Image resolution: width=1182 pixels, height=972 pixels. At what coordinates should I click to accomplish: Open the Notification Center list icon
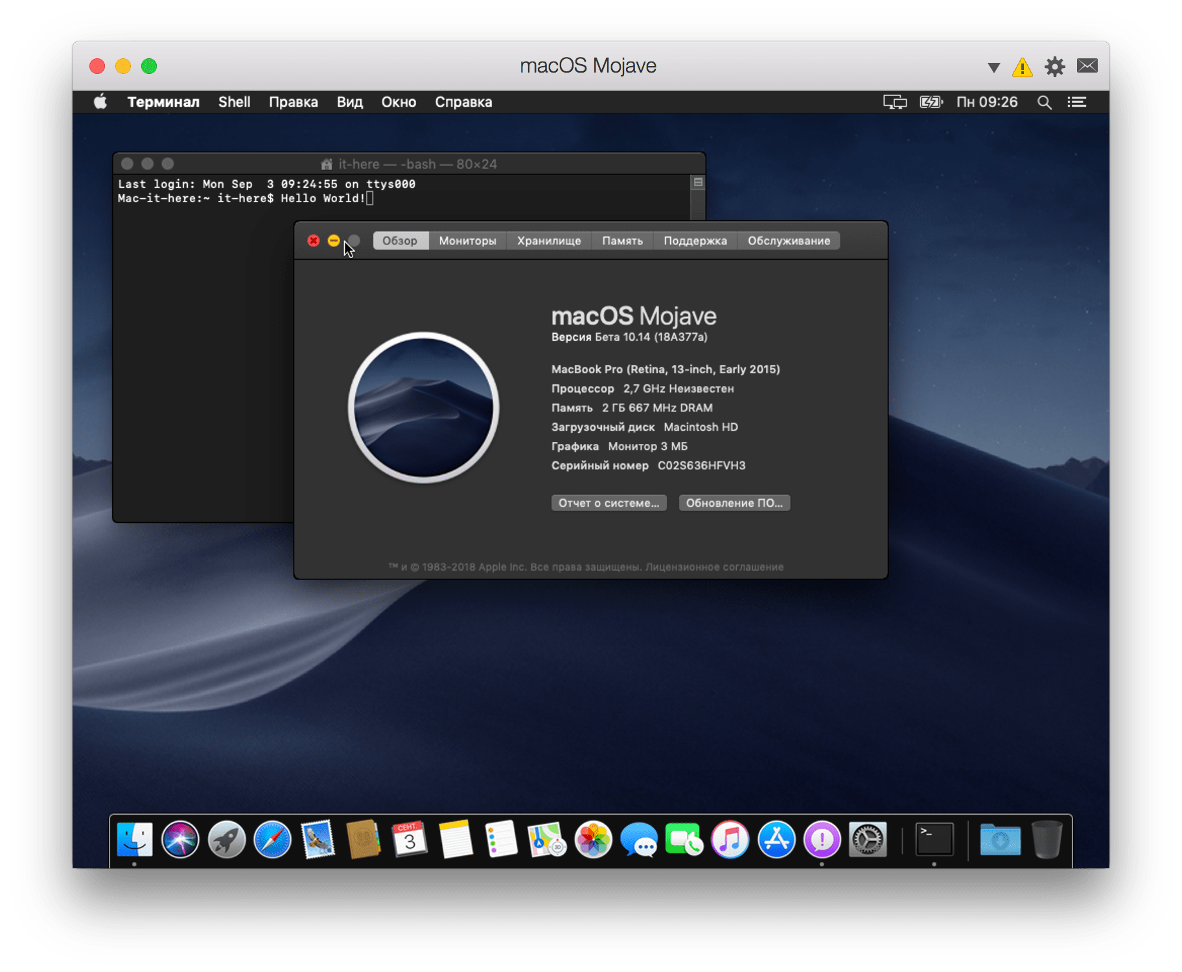pos(1077,102)
